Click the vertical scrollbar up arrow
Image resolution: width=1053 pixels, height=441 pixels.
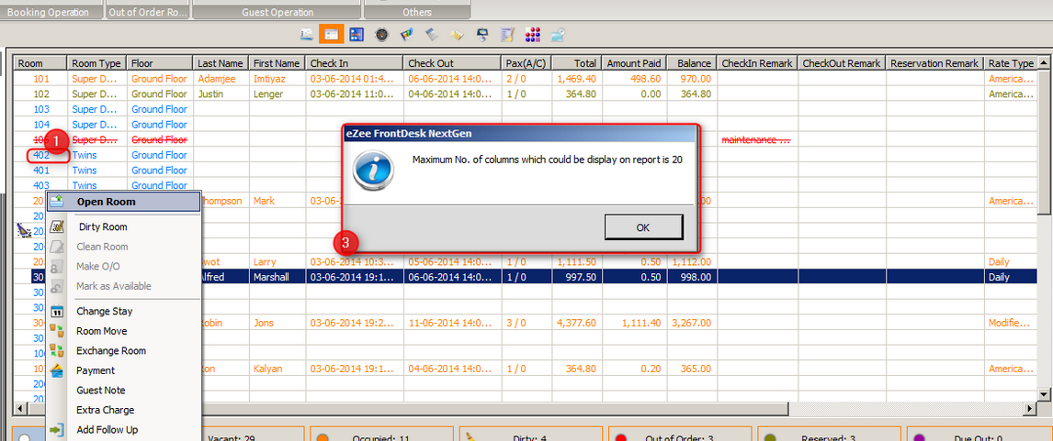point(1044,63)
